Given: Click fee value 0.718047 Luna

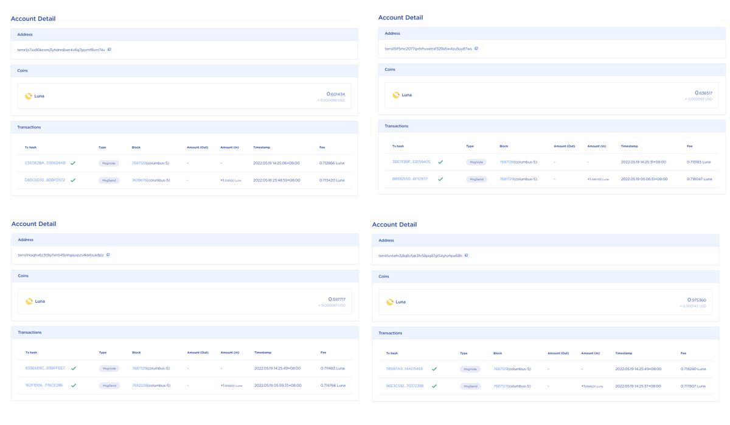Looking at the screenshot, I should pos(700,179).
